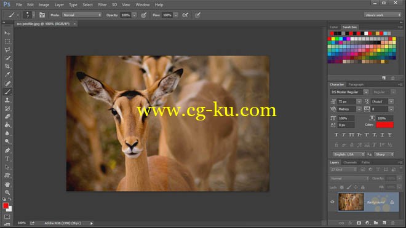
Task: Hide the Background layer with eye icon
Action: pos(332,202)
